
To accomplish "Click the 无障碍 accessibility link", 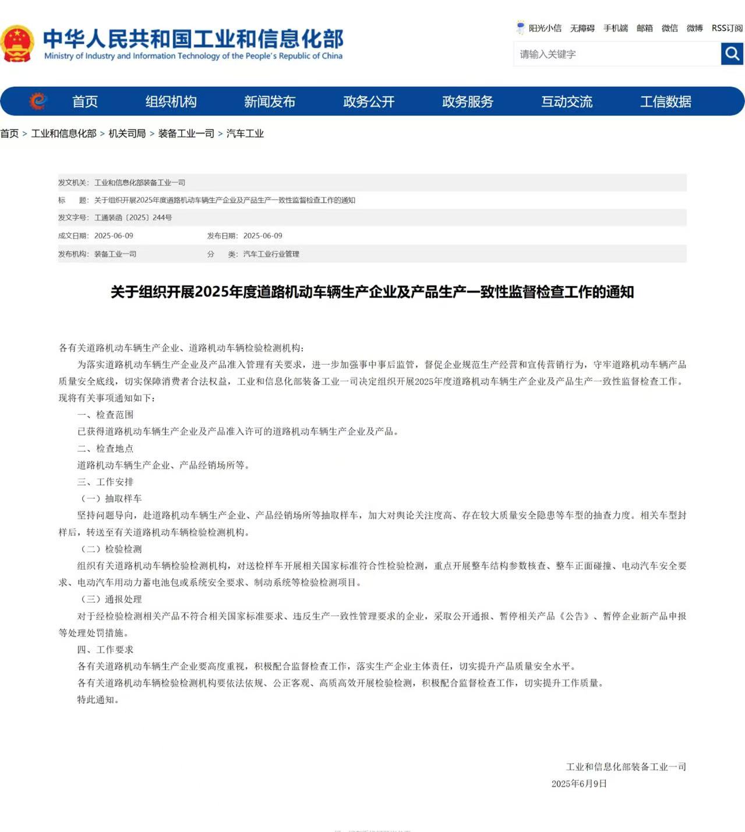I will point(582,28).
